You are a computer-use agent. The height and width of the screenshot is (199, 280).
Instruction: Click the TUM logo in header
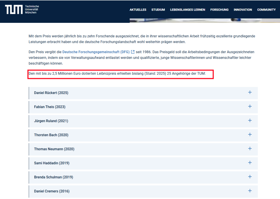tap(14, 10)
